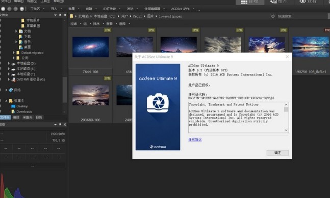Select the 本机照片 folder
Screen dimensions: 330x198
(33, 20)
